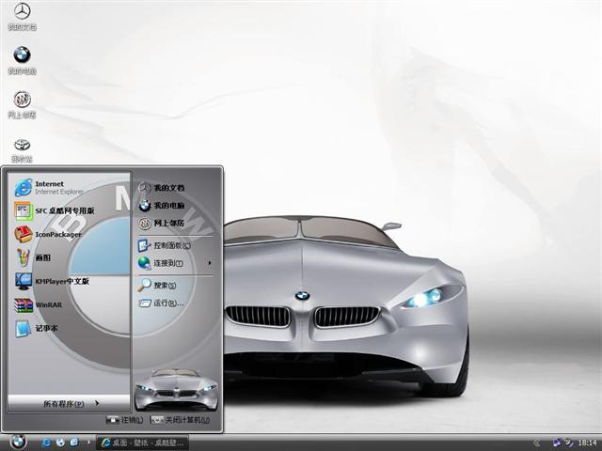Click the BMW start button on taskbar
This screenshot has width=602, height=451.
pyautogui.click(x=18, y=442)
